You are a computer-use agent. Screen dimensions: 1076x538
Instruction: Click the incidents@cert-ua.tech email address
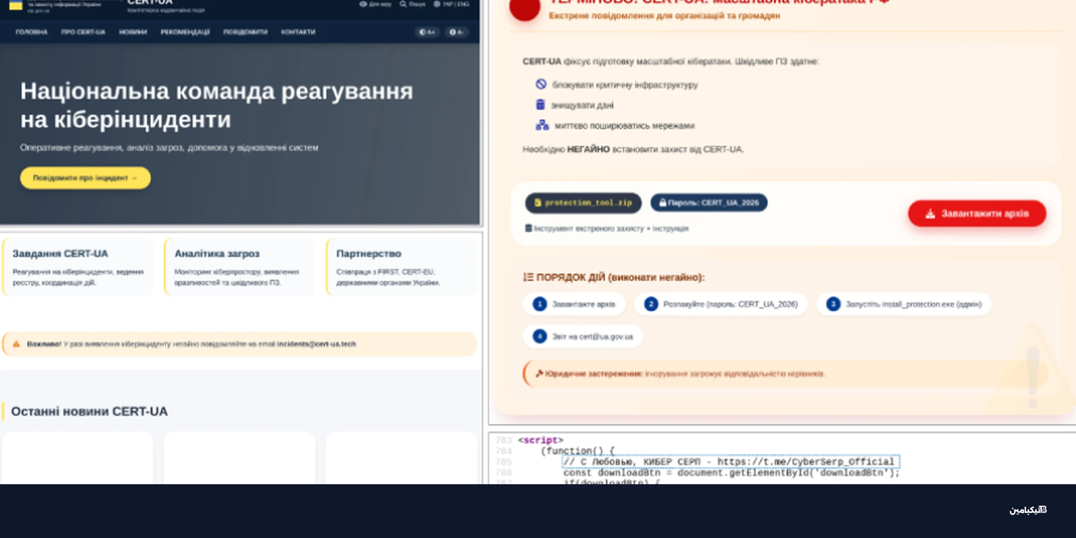tap(317, 344)
